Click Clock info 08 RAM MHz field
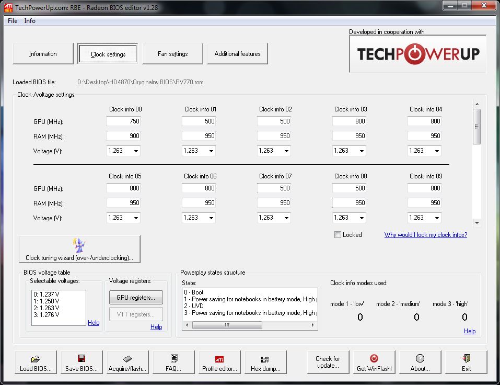The image size is (500, 385). point(349,203)
